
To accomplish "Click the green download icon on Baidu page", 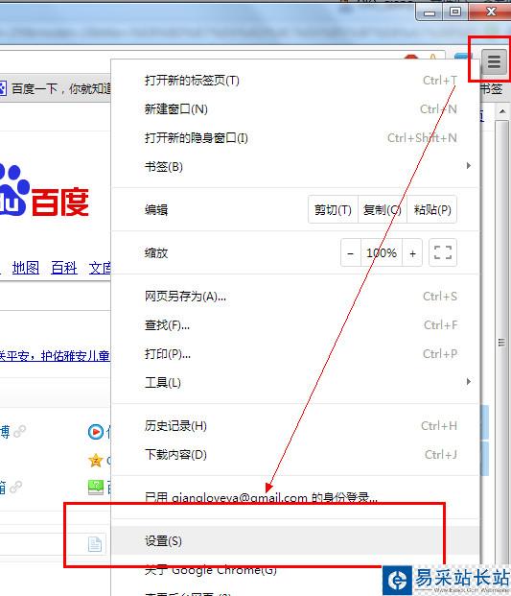I will pyautogui.click(x=96, y=488).
